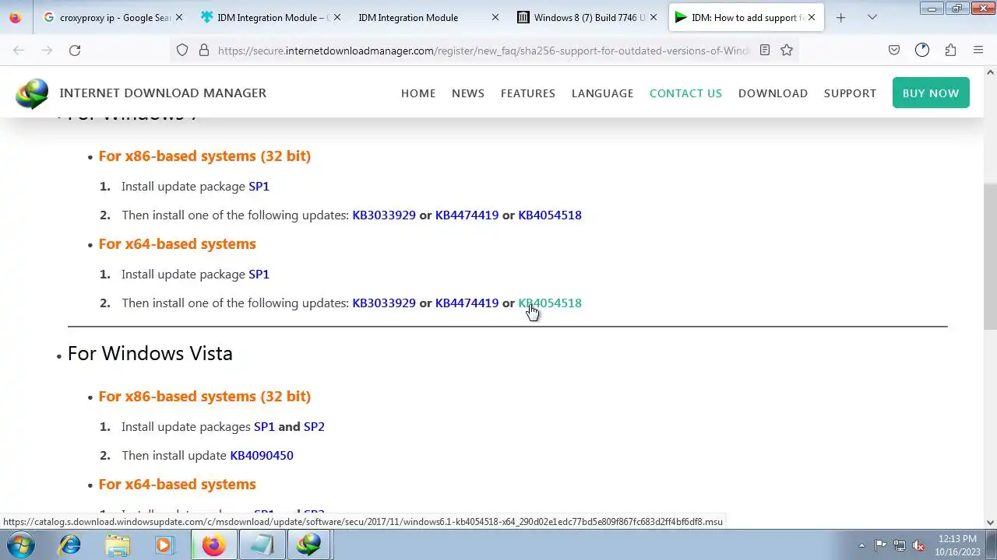Click the Action Center flag tray icon
Screen dimensions: 997x560
pos(880,545)
